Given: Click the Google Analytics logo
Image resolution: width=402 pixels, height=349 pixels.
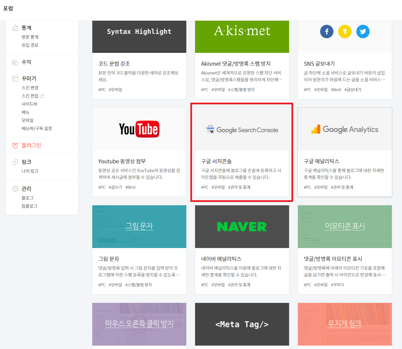Looking at the screenshot, I should pyautogui.click(x=345, y=129).
